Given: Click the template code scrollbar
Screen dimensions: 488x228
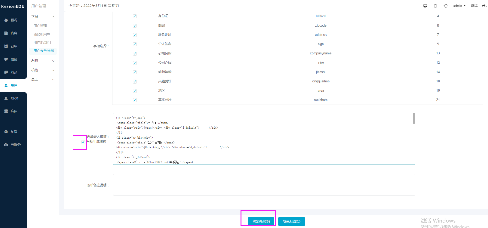Looking at the screenshot, I should [414, 119].
